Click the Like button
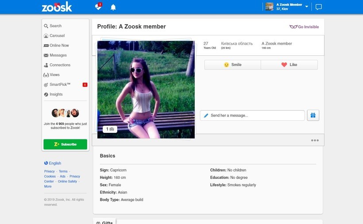Viewport: 363px width, 224px height. tap(289, 65)
